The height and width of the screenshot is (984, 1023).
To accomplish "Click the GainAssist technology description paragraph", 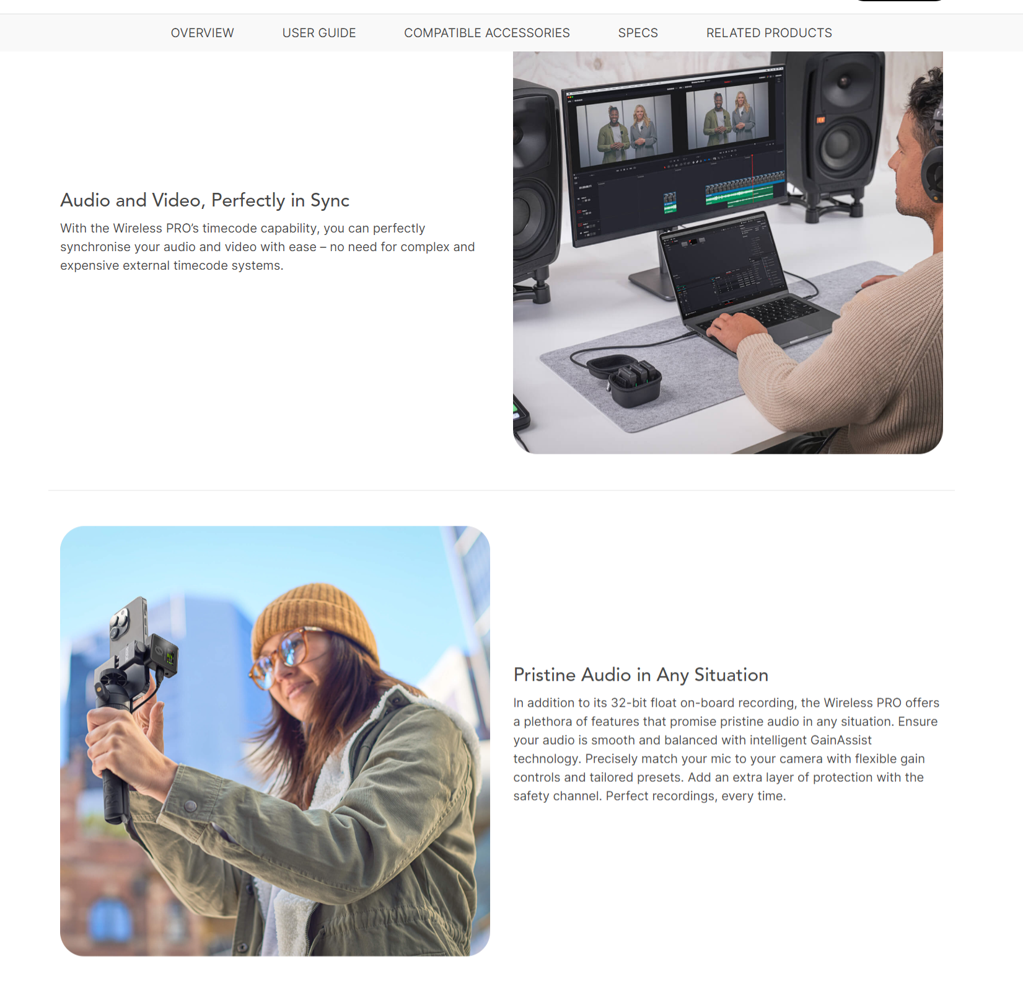I will pos(726,749).
